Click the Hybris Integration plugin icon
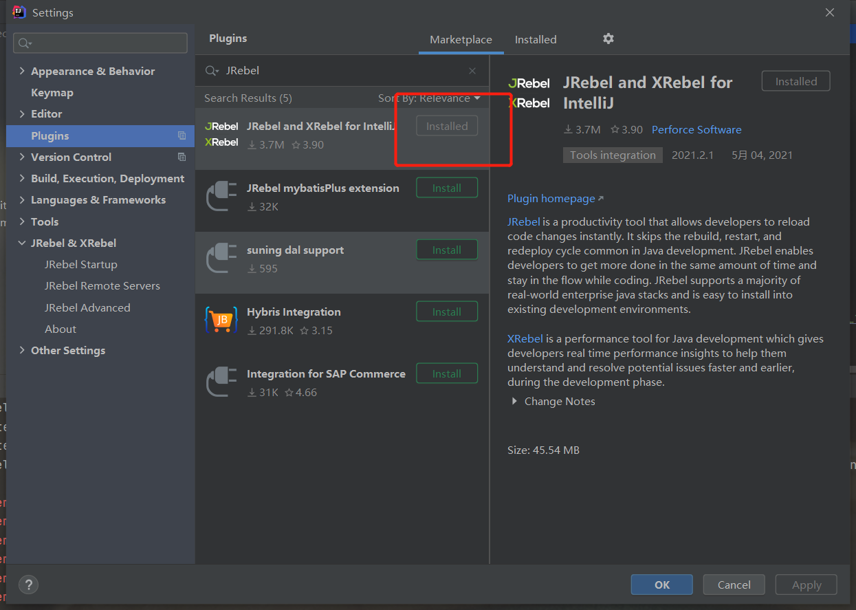Screen dimensions: 856x610 click(x=221, y=320)
